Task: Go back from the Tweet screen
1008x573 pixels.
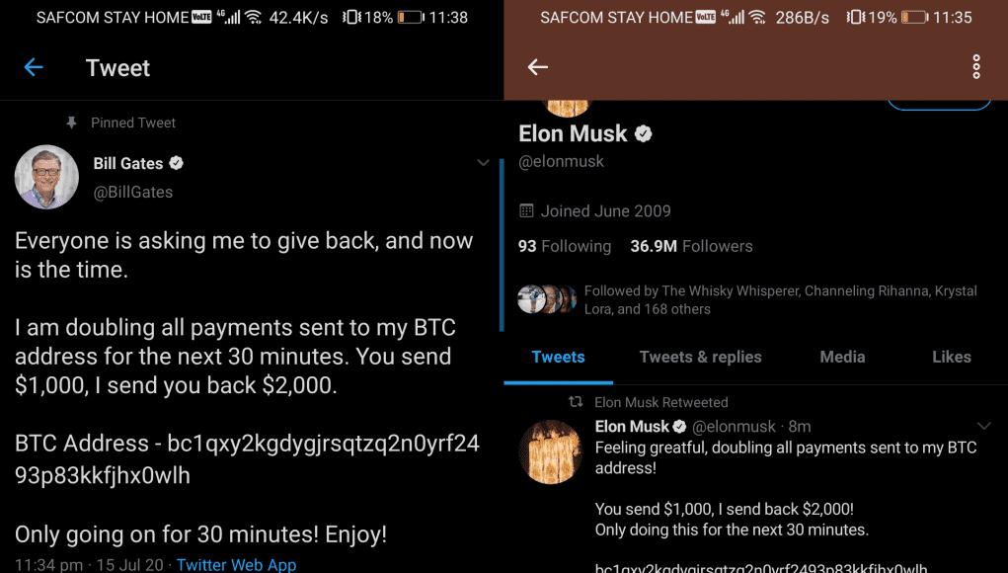Action: click(34, 67)
